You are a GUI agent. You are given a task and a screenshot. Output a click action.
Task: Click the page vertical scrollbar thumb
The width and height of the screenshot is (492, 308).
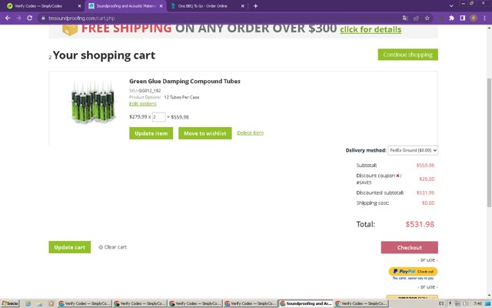pyautogui.click(x=489, y=142)
